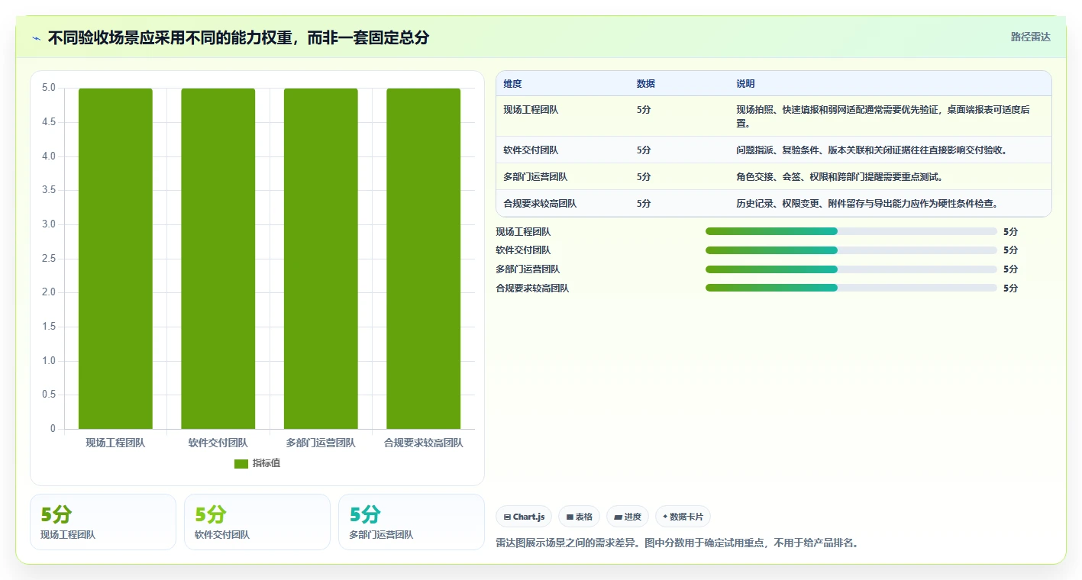Click the 5.0 label on the y-axis
The height and width of the screenshot is (580, 1082).
pyautogui.click(x=49, y=88)
